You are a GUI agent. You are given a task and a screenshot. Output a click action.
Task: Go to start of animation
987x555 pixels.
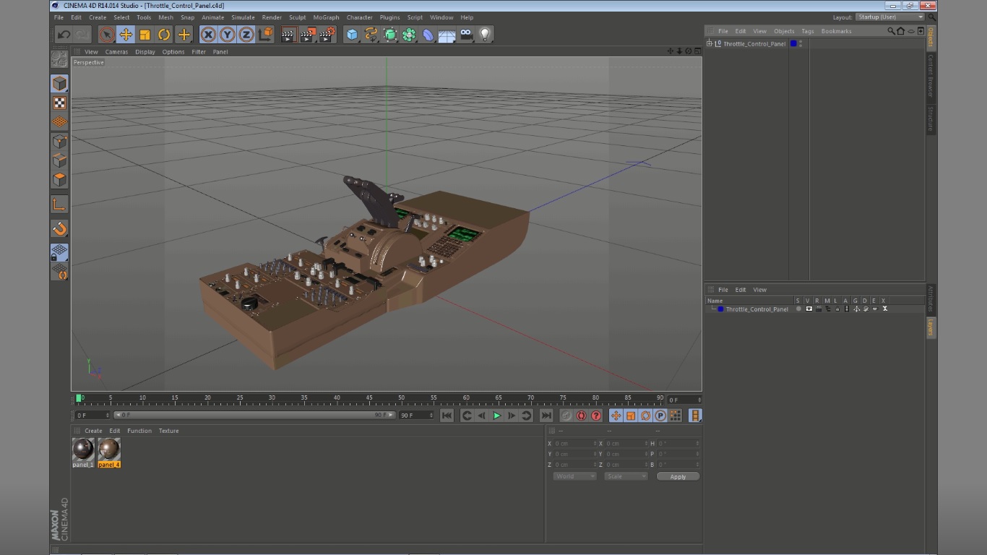point(447,416)
